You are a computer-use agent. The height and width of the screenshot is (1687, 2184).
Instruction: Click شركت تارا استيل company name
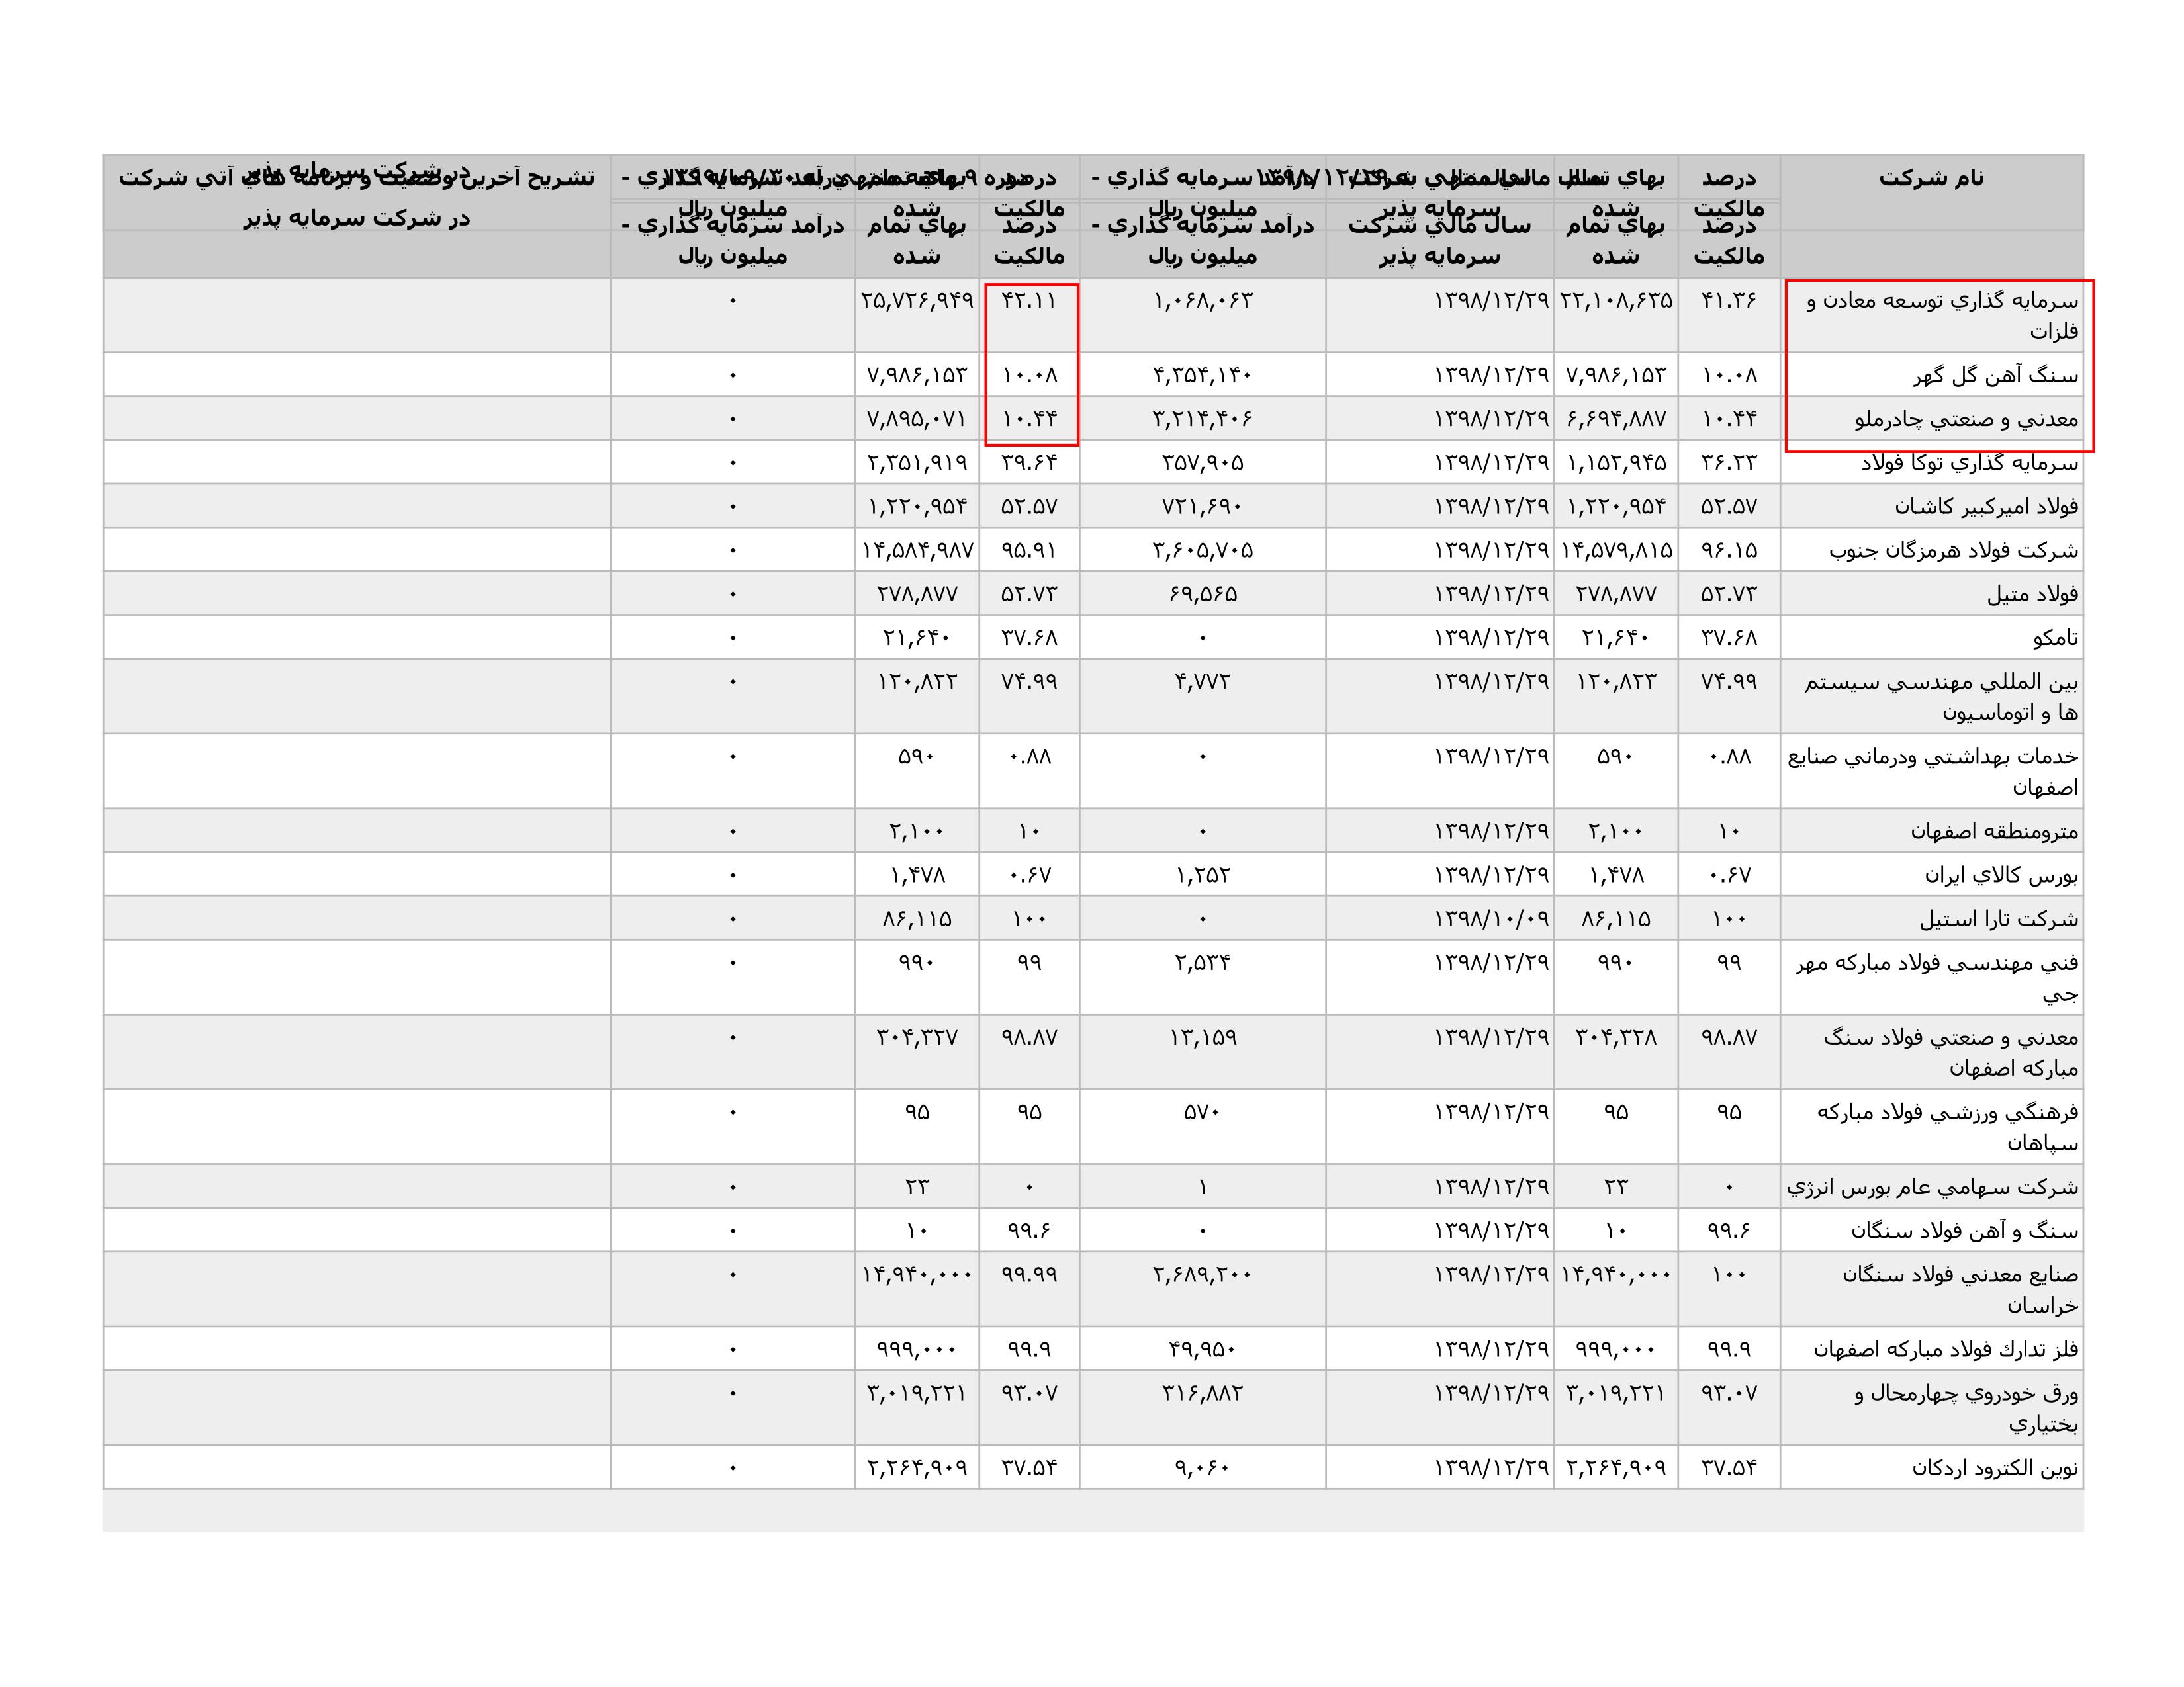click(1998, 920)
